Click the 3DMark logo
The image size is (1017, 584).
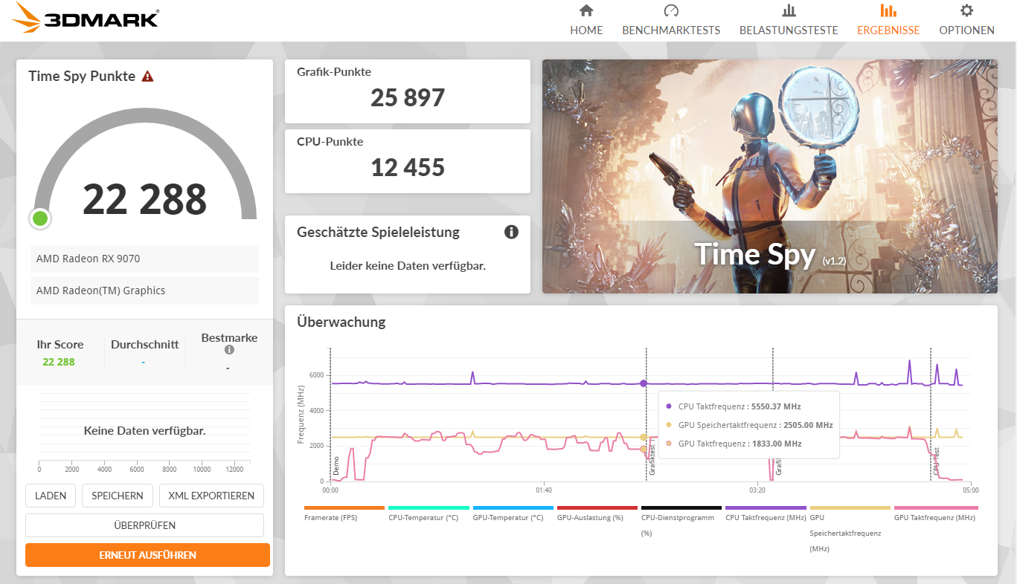click(86, 18)
